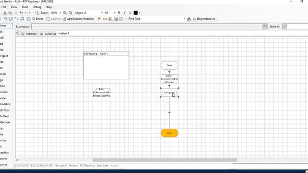Click the Paste icon in the toolbar
308x173 pixels.
point(16,13)
